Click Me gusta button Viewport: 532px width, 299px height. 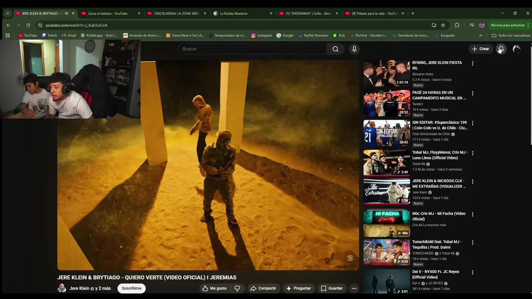(214, 288)
